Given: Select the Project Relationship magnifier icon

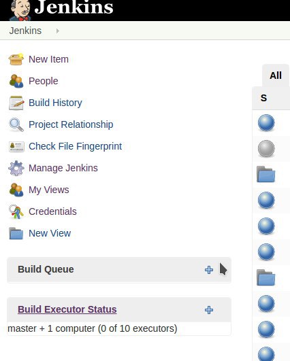Looking at the screenshot, I should pos(16,124).
